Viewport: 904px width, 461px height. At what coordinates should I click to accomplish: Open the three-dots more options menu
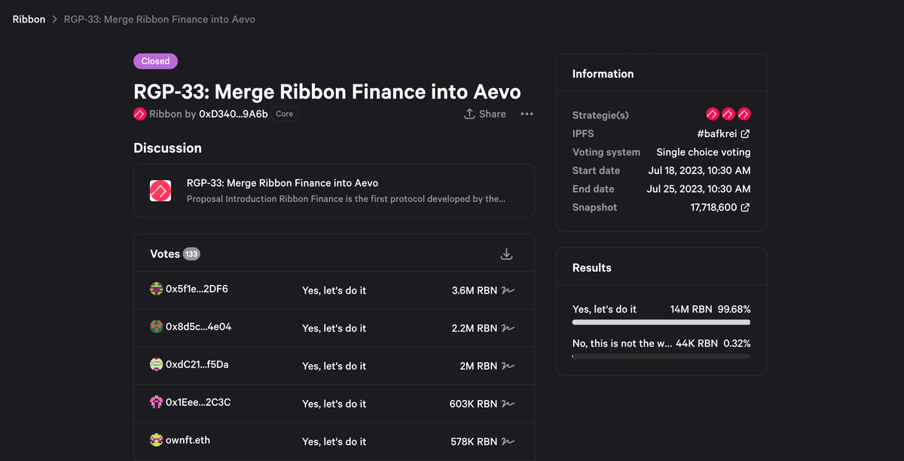(527, 114)
